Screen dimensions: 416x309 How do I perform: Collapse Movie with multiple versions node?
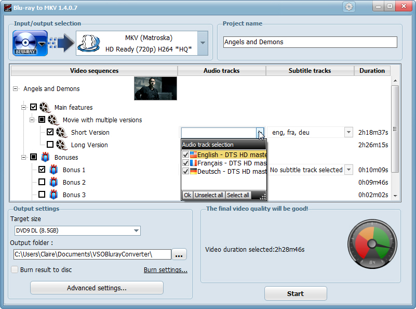(32, 120)
